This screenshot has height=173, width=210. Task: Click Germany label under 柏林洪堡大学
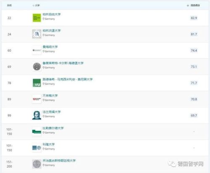point(50,35)
